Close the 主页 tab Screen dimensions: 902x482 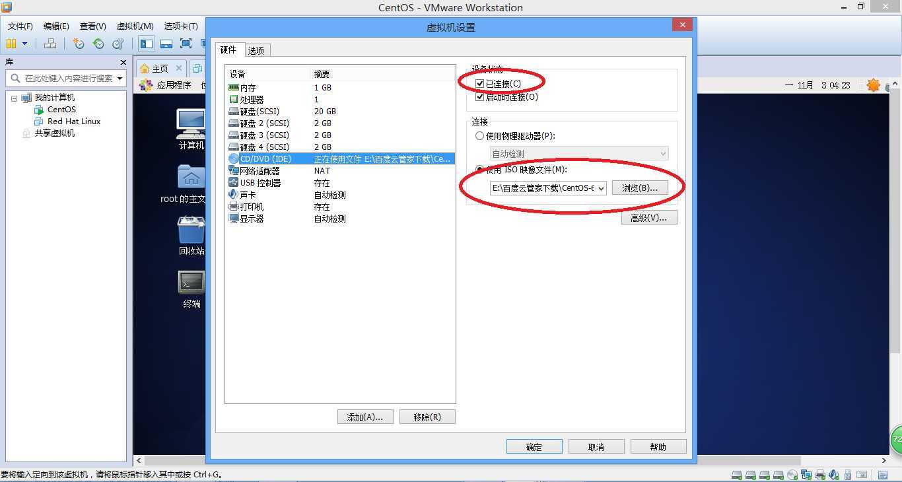178,68
